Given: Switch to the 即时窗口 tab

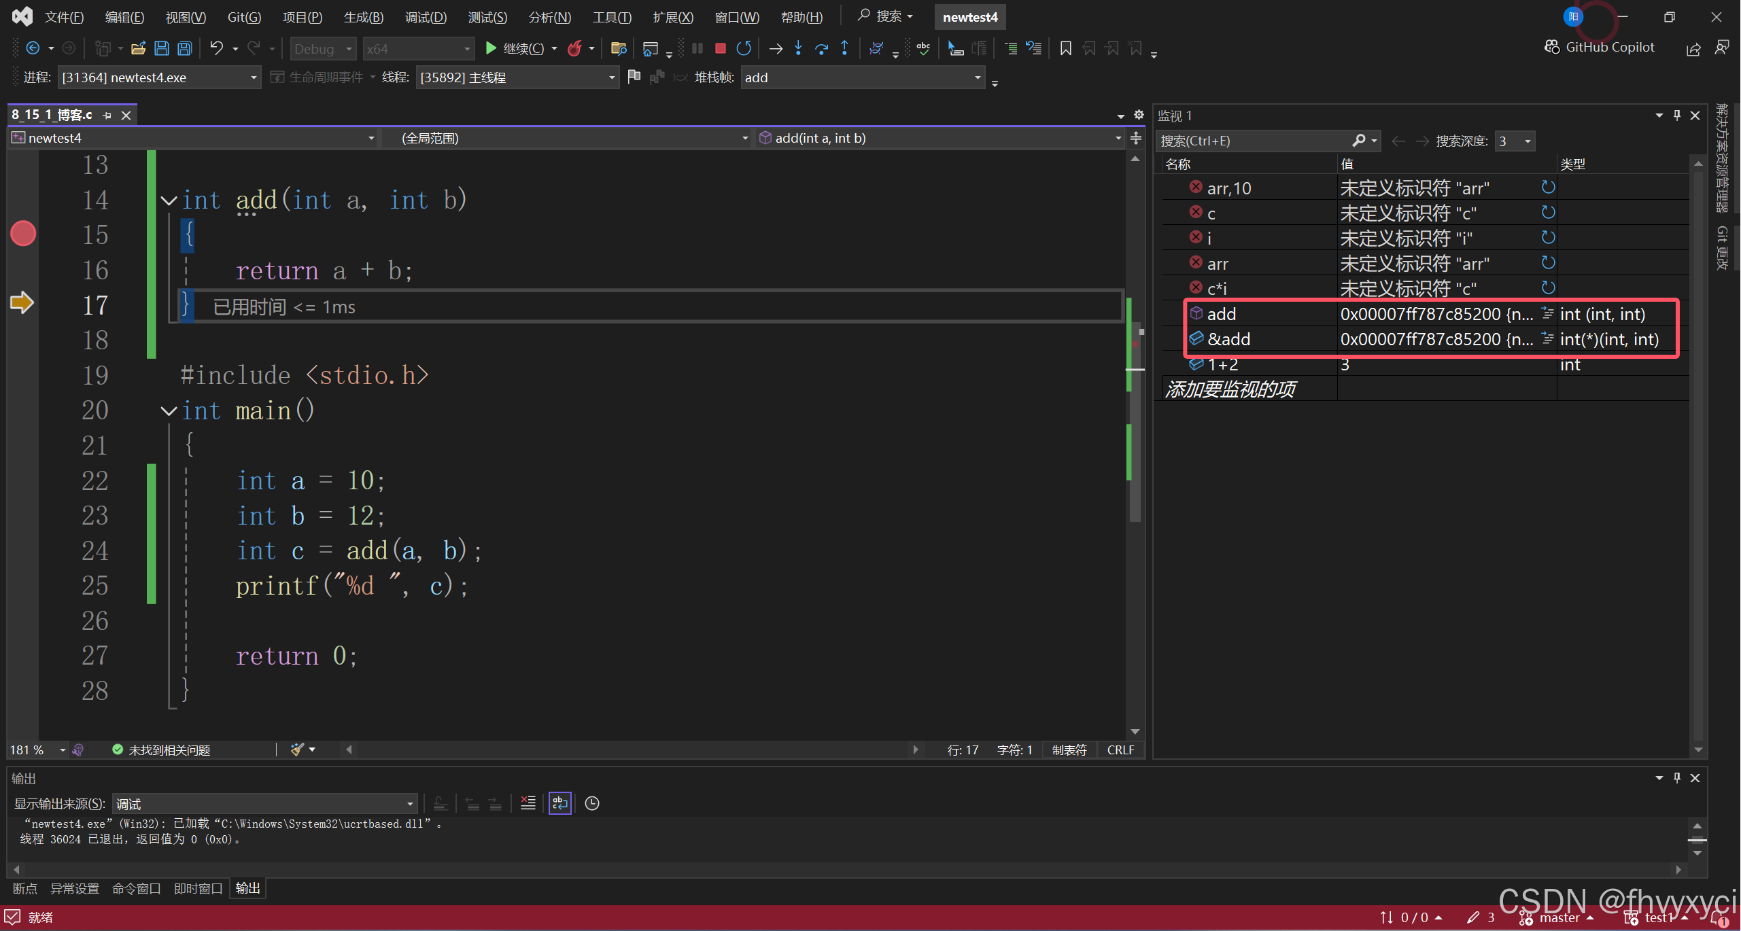Looking at the screenshot, I should (x=198, y=888).
